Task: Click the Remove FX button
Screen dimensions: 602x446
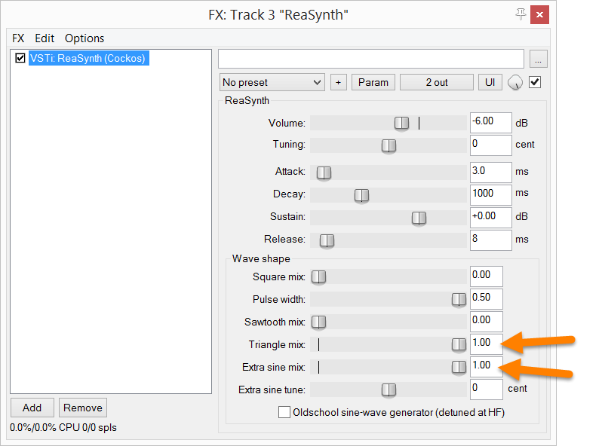Action: tap(82, 408)
